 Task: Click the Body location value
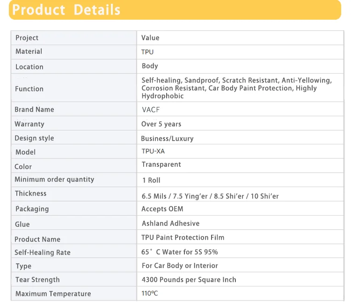(150, 66)
